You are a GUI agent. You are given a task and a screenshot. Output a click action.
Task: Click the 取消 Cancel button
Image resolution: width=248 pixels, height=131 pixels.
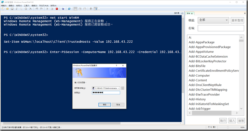pyautogui.click(x=118, y=104)
